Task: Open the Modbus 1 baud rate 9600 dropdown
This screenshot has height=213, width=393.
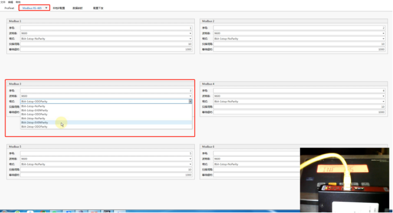Action: [x=106, y=34]
